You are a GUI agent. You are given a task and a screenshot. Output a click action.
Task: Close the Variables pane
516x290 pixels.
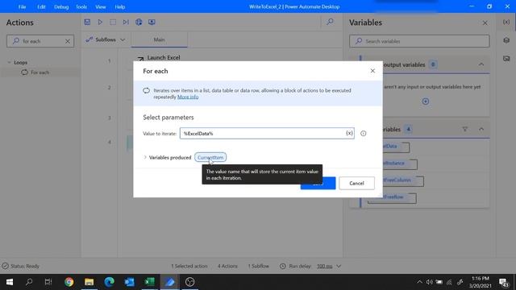[x=485, y=23]
